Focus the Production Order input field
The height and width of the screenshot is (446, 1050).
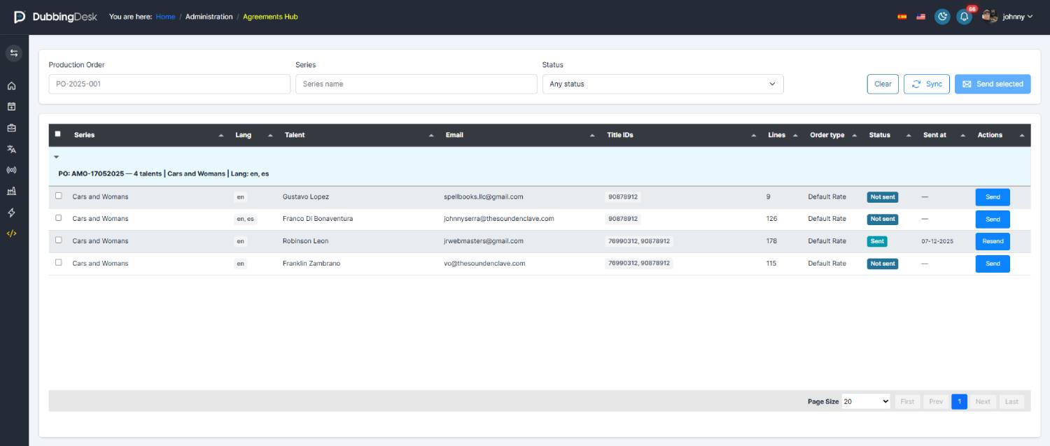pyautogui.click(x=169, y=84)
